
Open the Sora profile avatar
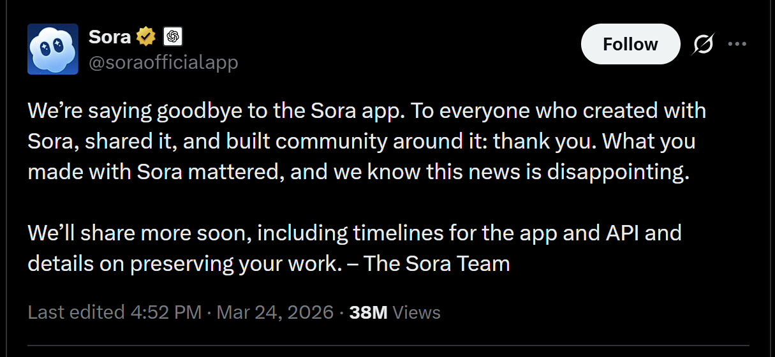coord(53,49)
